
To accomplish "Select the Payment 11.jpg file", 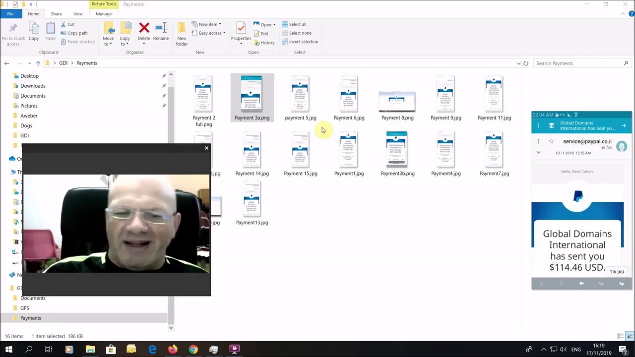I will pos(494,98).
